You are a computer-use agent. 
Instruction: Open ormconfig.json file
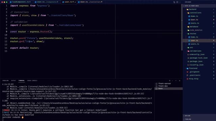pos(199,54)
